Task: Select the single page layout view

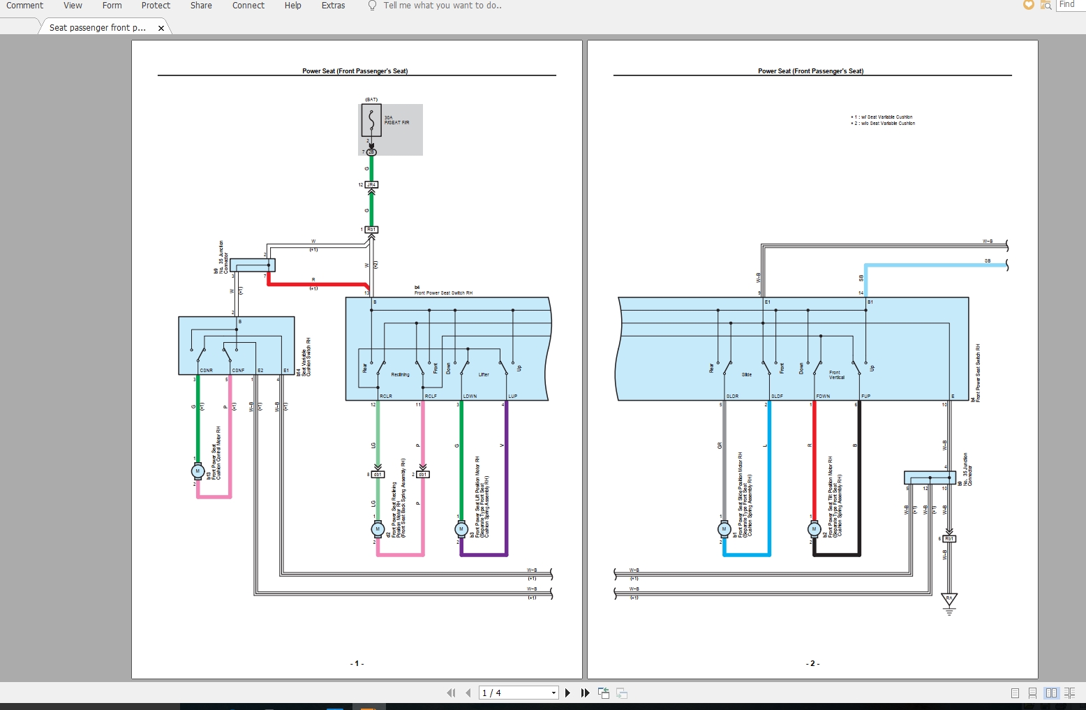Action: point(1016,693)
